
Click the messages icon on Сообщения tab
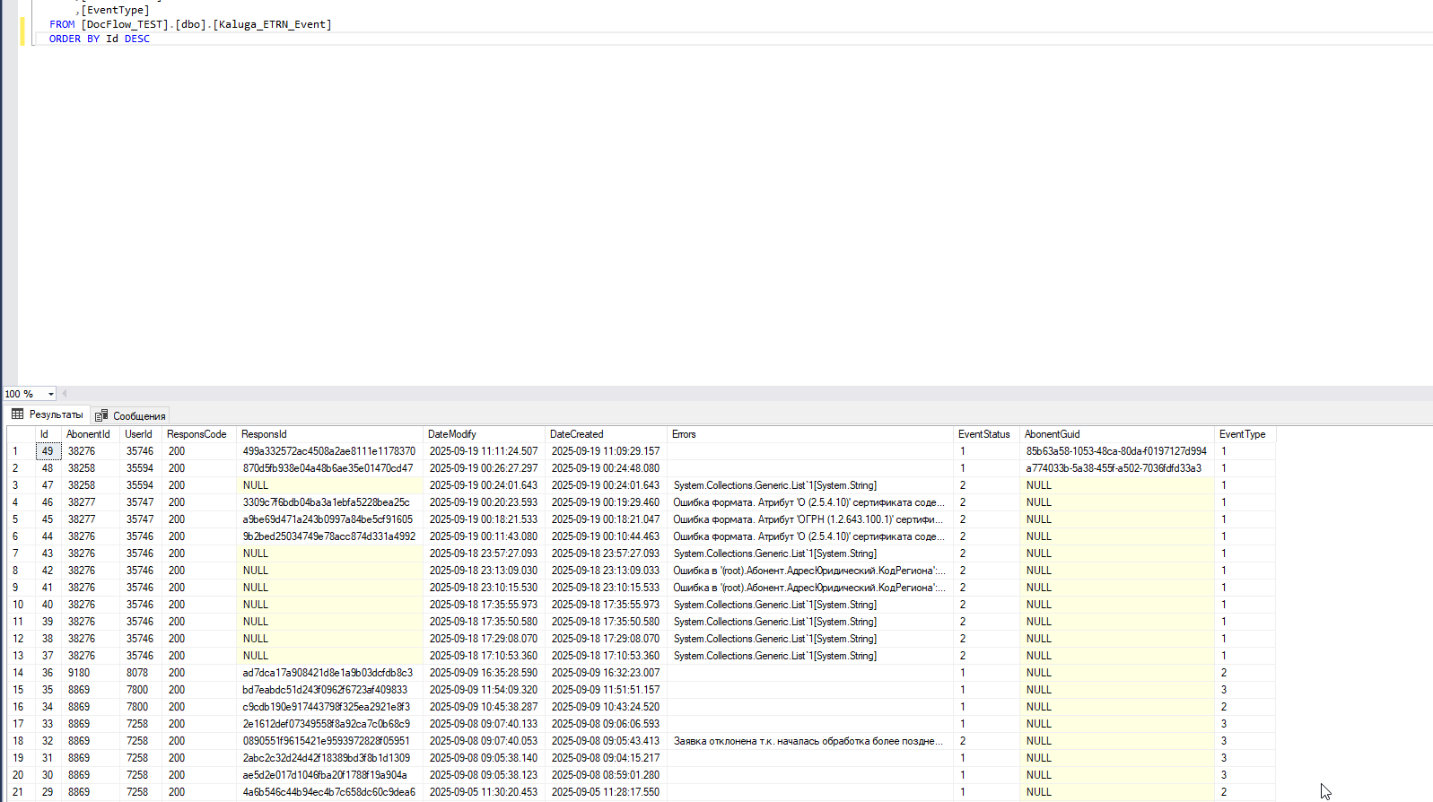click(x=101, y=415)
